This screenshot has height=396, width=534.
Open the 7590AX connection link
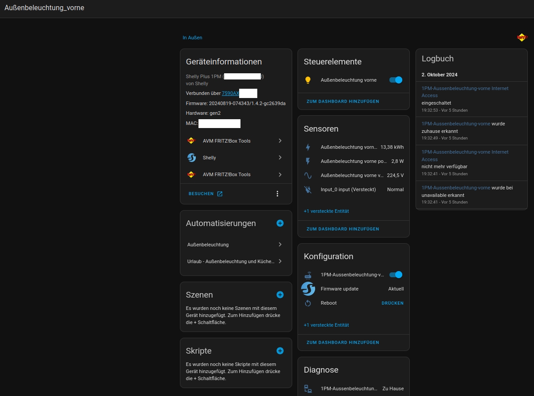[x=230, y=93]
